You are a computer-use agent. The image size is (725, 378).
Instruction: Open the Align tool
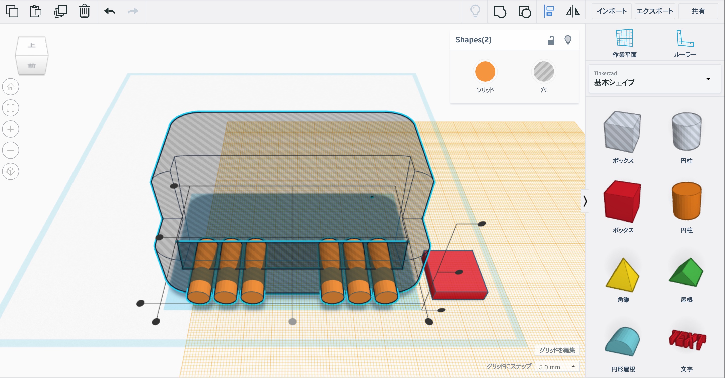(x=549, y=12)
